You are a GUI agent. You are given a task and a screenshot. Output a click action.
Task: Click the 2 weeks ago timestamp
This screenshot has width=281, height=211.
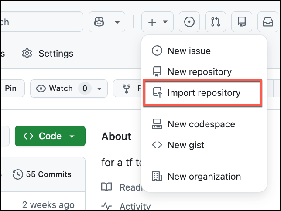pos(48,205)
